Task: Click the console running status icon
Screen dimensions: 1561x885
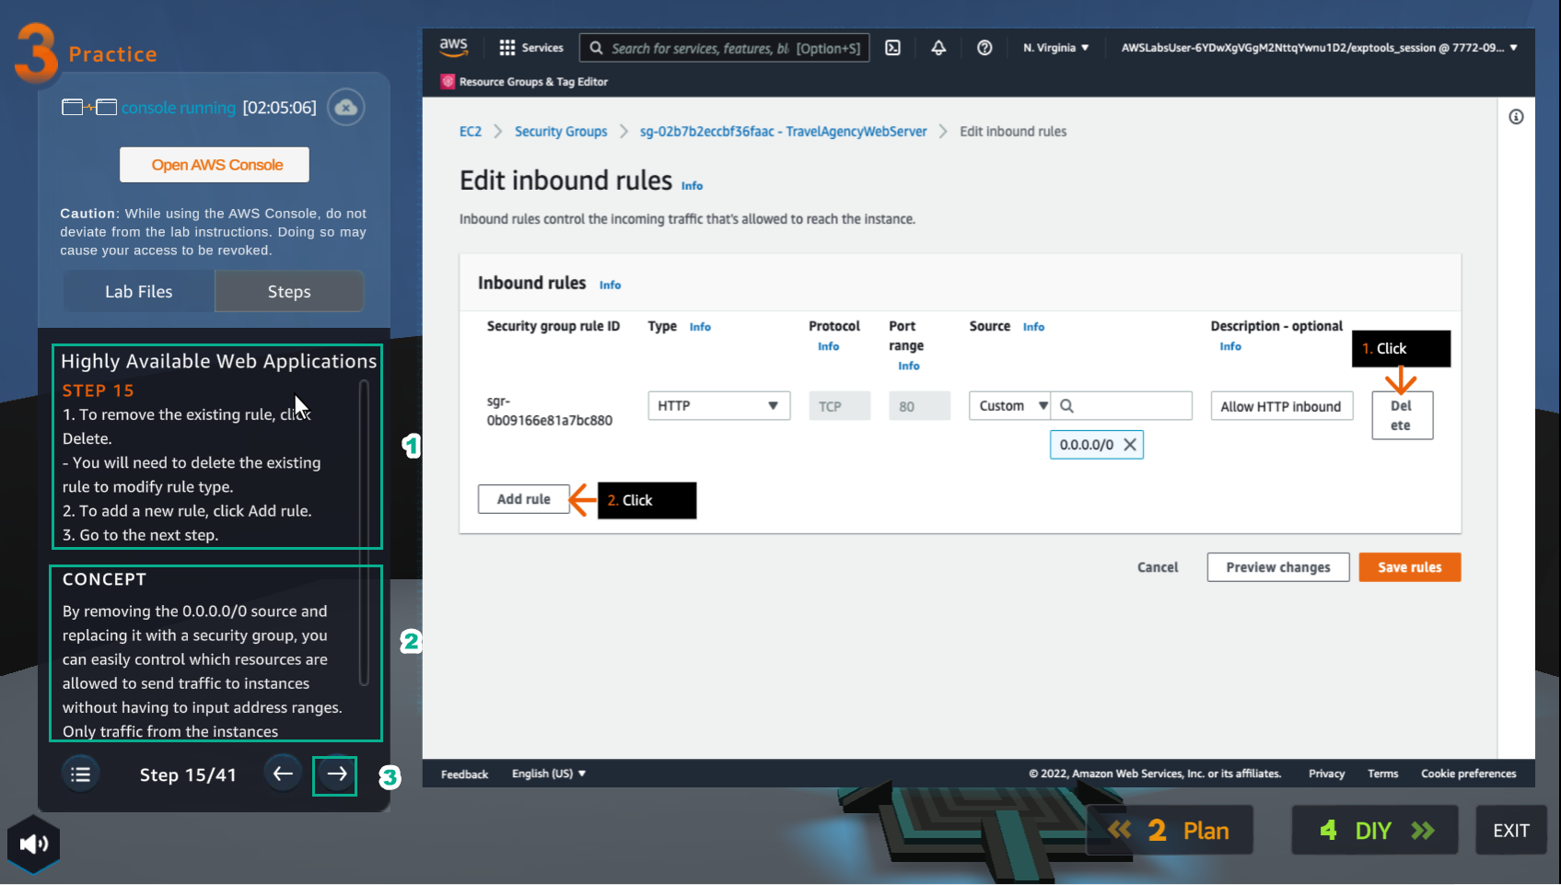Action: (88, 108)
